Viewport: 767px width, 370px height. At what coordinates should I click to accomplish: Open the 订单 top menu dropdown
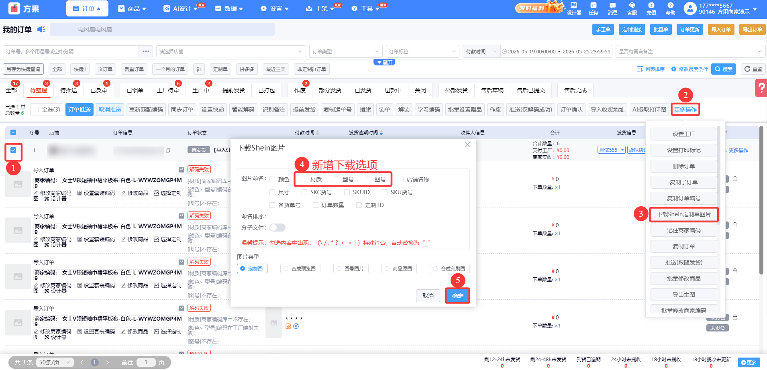coord(87,8)
